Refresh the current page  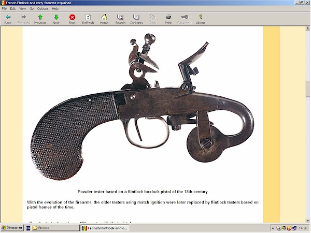tap(88, 20)
